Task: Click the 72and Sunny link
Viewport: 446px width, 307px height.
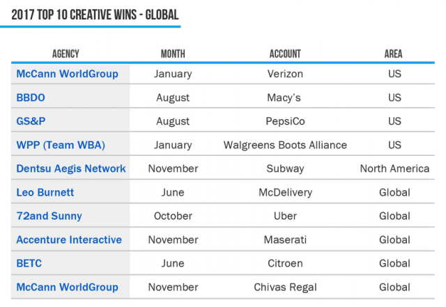Action: [x=49, y=217]
